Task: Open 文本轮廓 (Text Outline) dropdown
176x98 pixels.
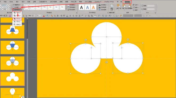Action: [x=103, y=7]
